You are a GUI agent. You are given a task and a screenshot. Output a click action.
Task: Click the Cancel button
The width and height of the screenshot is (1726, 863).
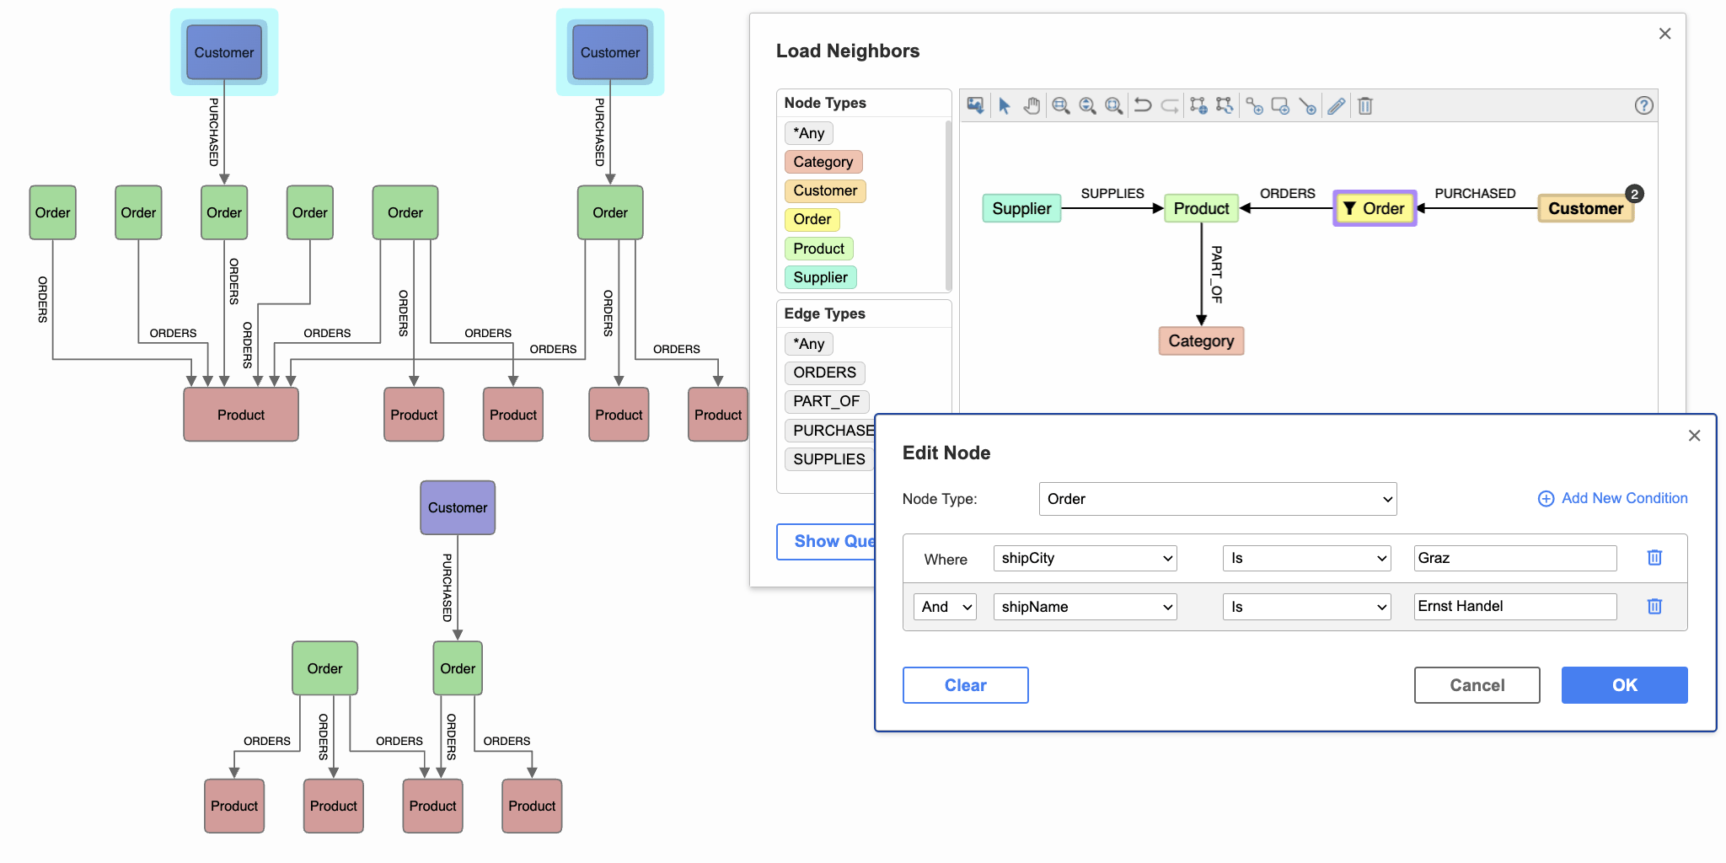1477,685
